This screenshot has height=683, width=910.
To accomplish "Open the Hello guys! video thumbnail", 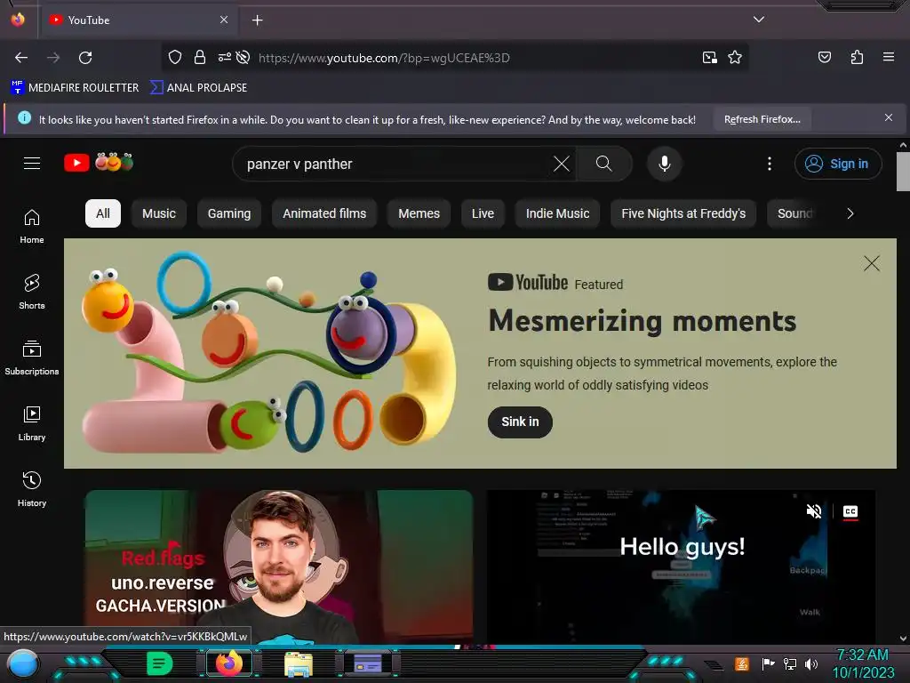I will point(681,566).
